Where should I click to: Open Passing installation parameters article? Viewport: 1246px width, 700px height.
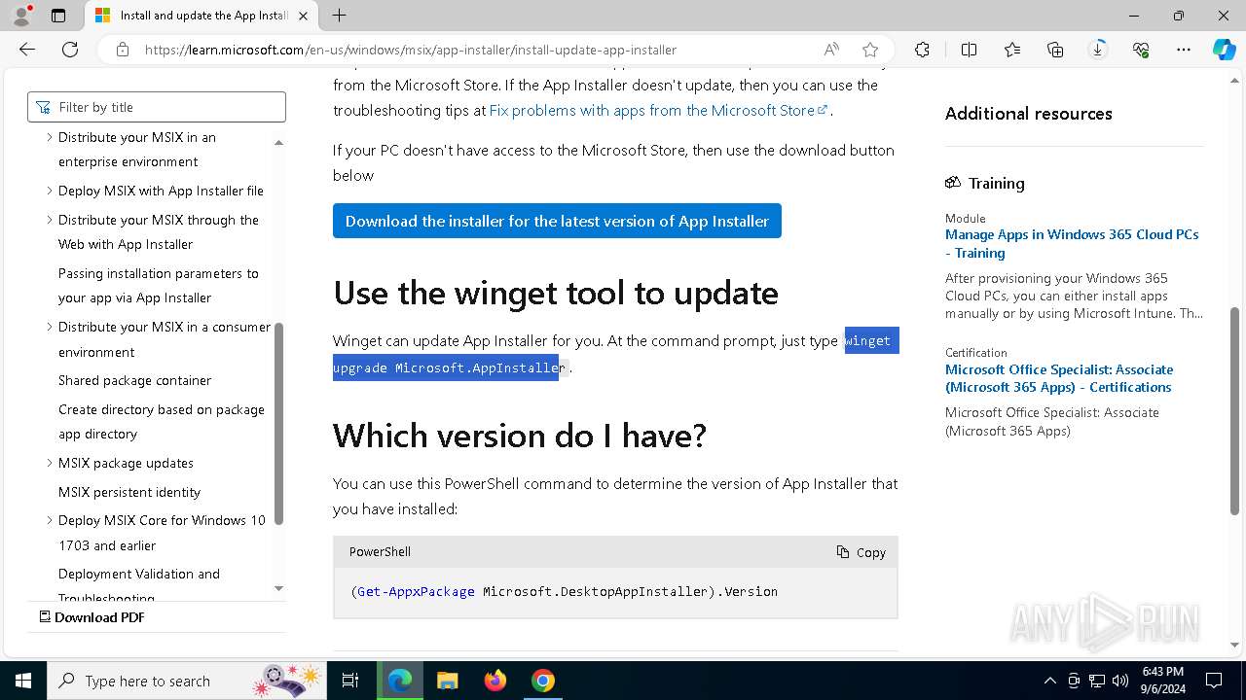[x=159, y=286]
